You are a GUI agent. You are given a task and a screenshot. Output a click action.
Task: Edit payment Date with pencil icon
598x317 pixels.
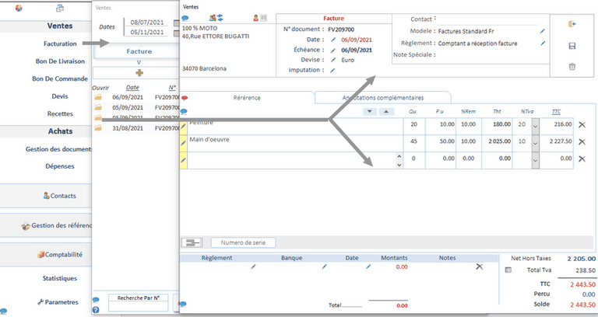368,266
